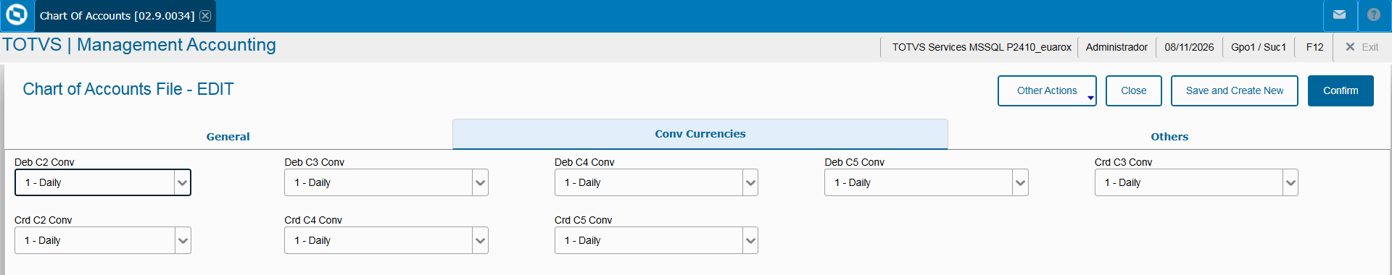1392x275 pixels.
Task: Click the F12 parameters item
Action: pyautogui.click(x=1314, y=47)
